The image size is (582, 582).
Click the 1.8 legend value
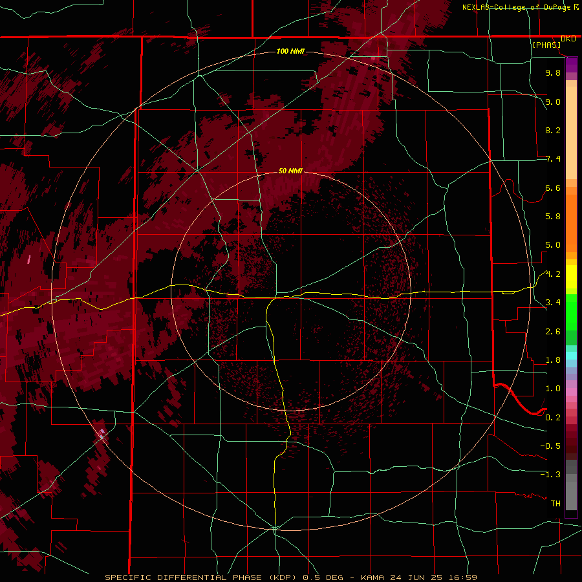(x=553, y=360)
